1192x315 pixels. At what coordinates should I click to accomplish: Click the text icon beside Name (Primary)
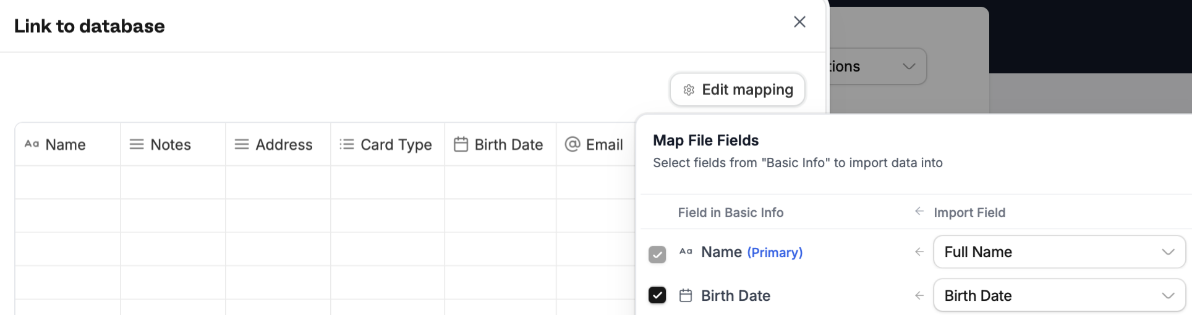(685, 252)
